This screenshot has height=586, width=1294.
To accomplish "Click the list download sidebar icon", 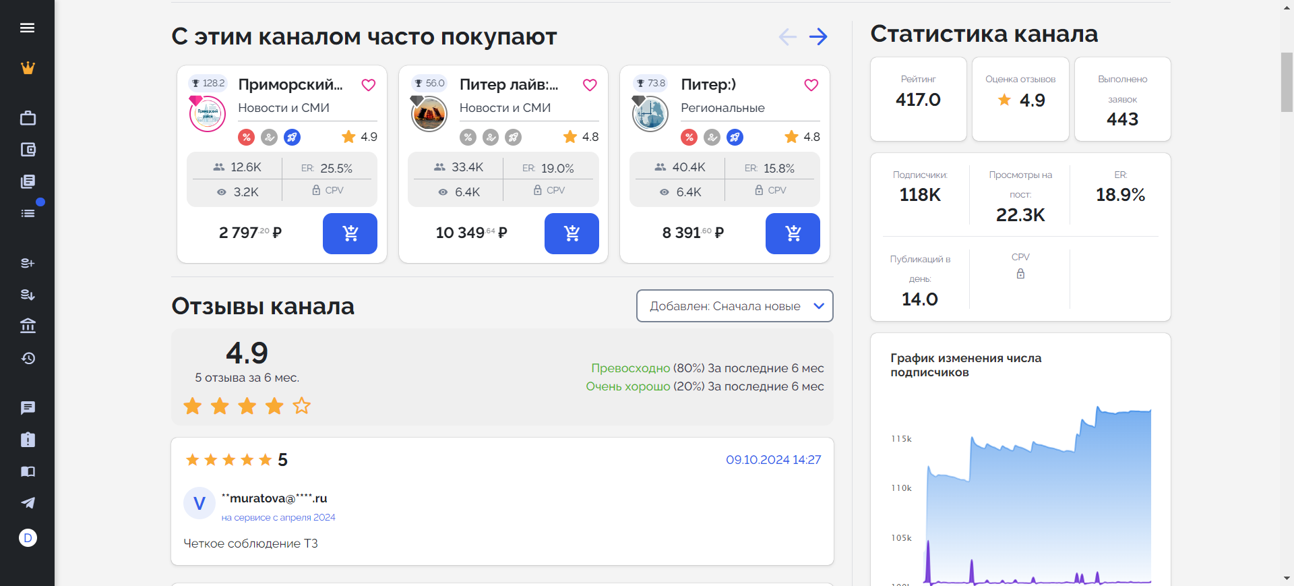I will point(28,295).
